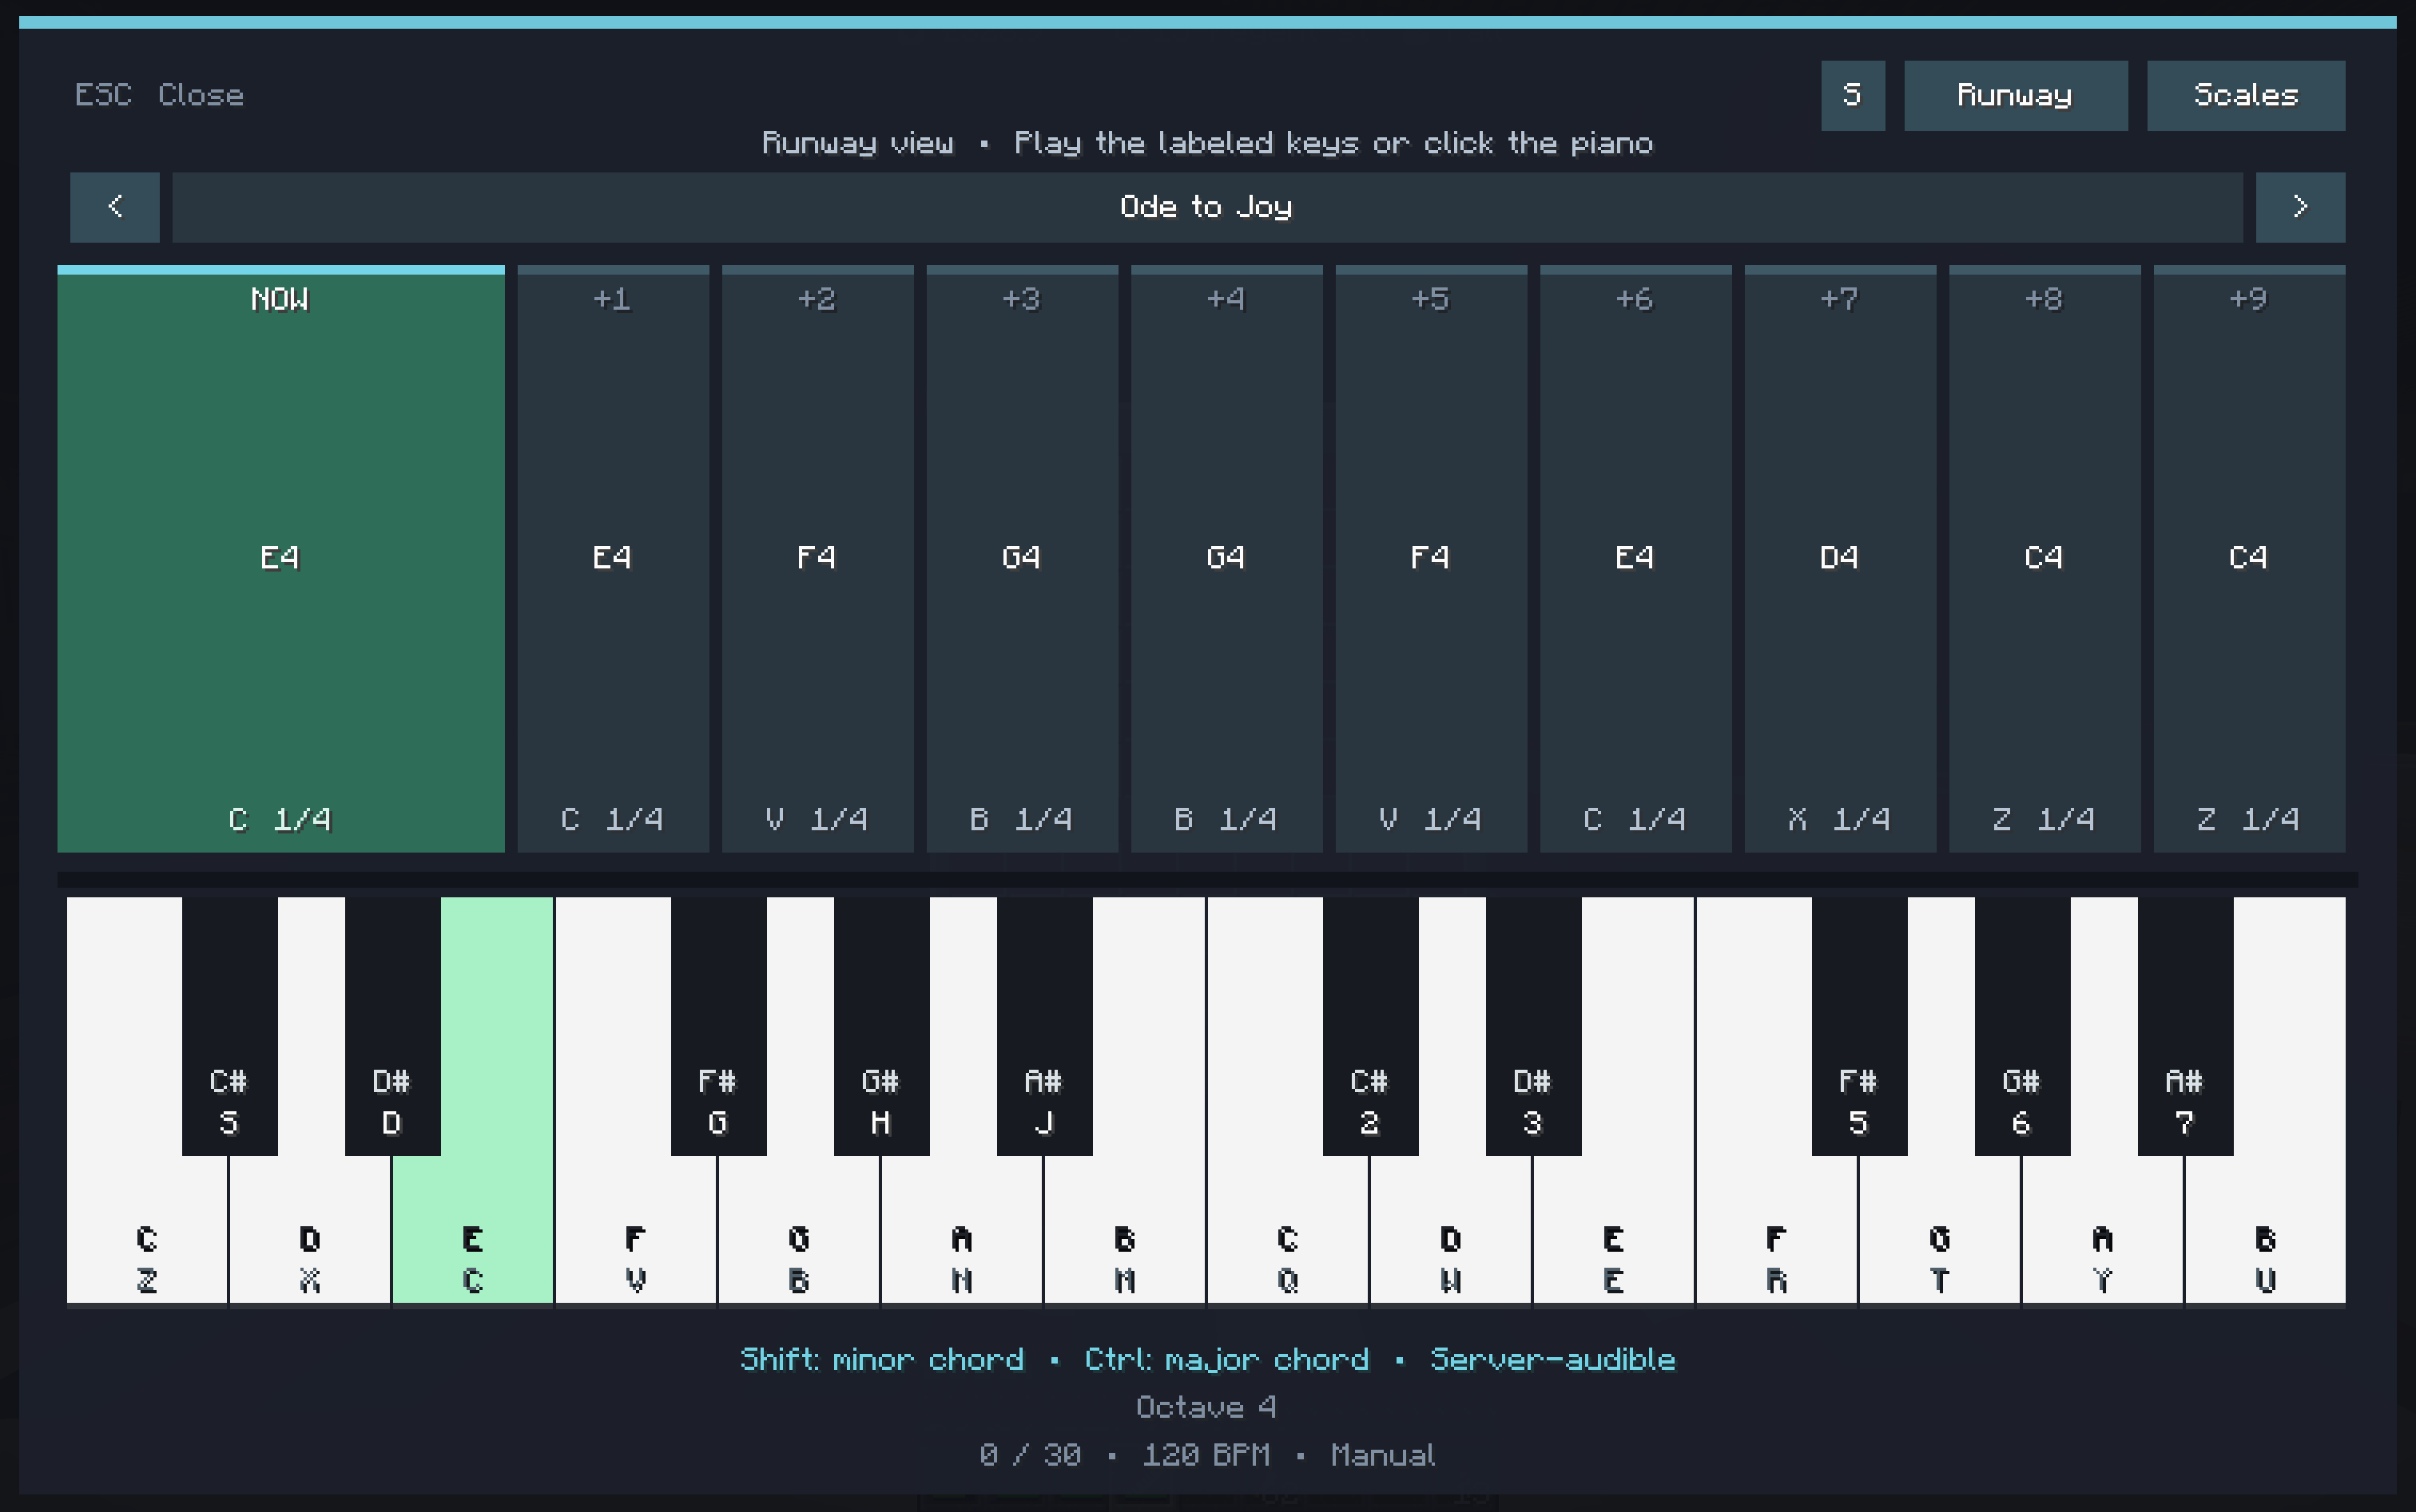Play the white D key labeled X
This screenshot has height=1512, width=2416.
pyautogui.click(x=310, y=1230)
